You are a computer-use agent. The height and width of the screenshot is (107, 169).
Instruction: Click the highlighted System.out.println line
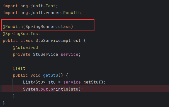[x=85, y=89]
